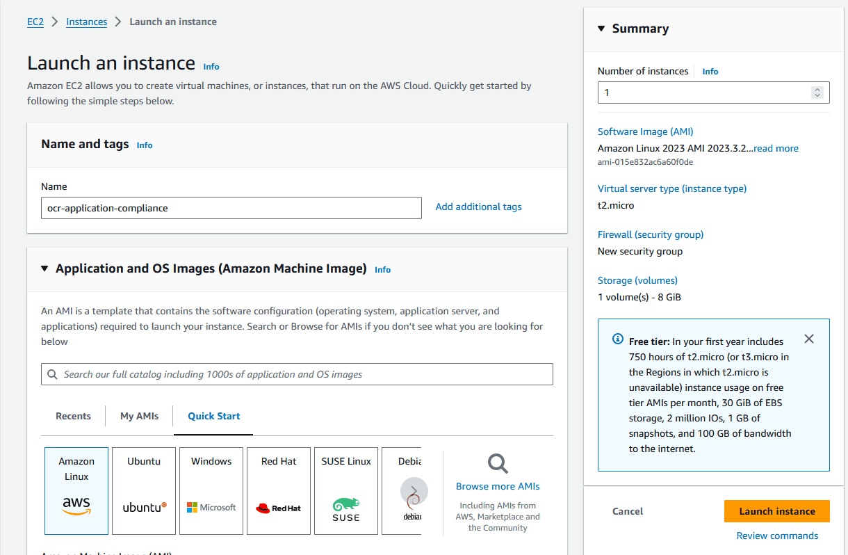Select the Red Hat AMI tile
This screenshot has height=555, width=848.
[x=279, y=491]
